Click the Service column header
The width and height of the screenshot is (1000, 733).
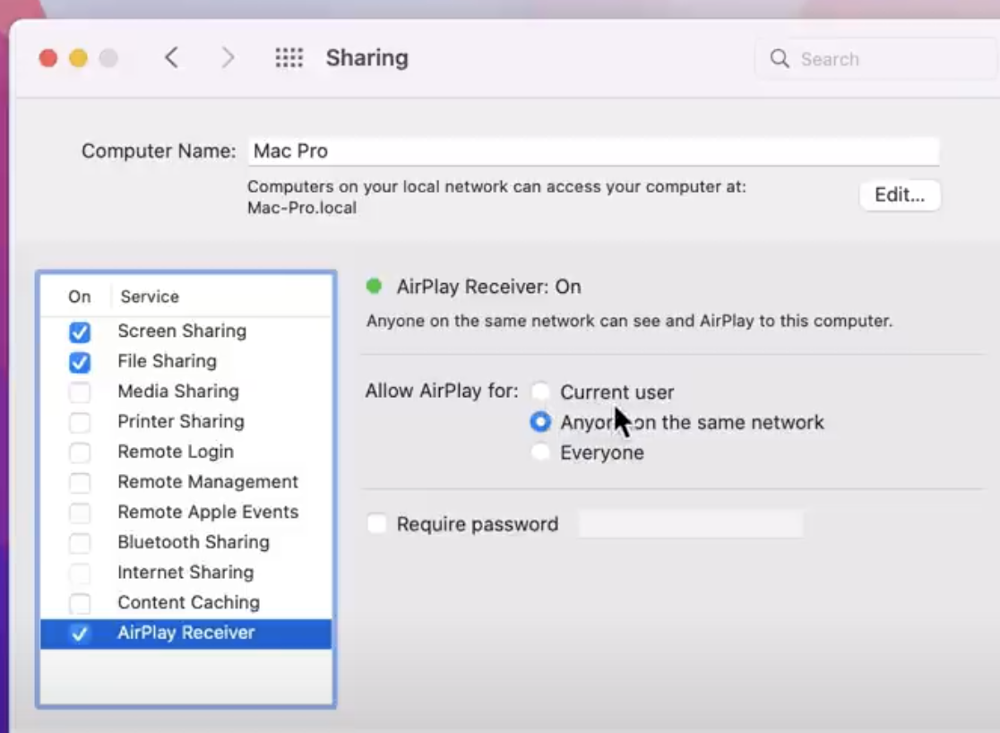(x=150, y=297)
